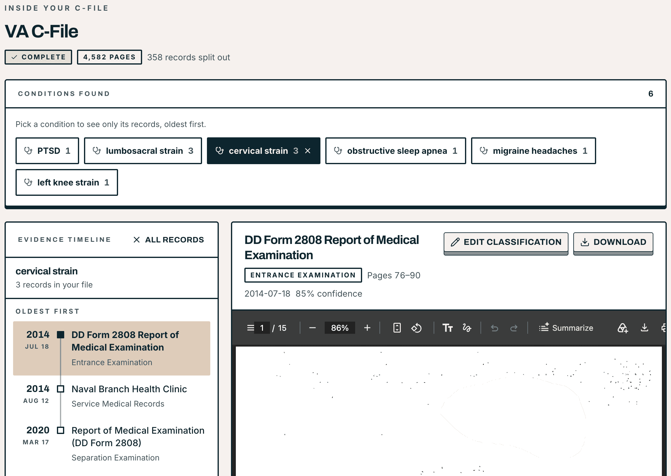
Task: Click the 'Pages 76–90' text
Action: (394, 275)
